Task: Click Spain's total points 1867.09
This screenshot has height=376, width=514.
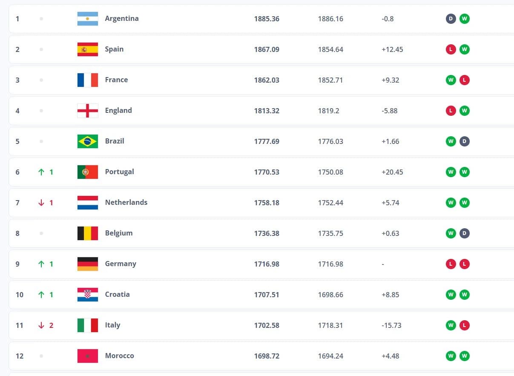Action: [267, 49]
